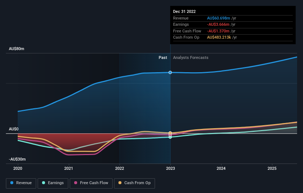Click the Earnings row label in tooltip

(181, 24)
